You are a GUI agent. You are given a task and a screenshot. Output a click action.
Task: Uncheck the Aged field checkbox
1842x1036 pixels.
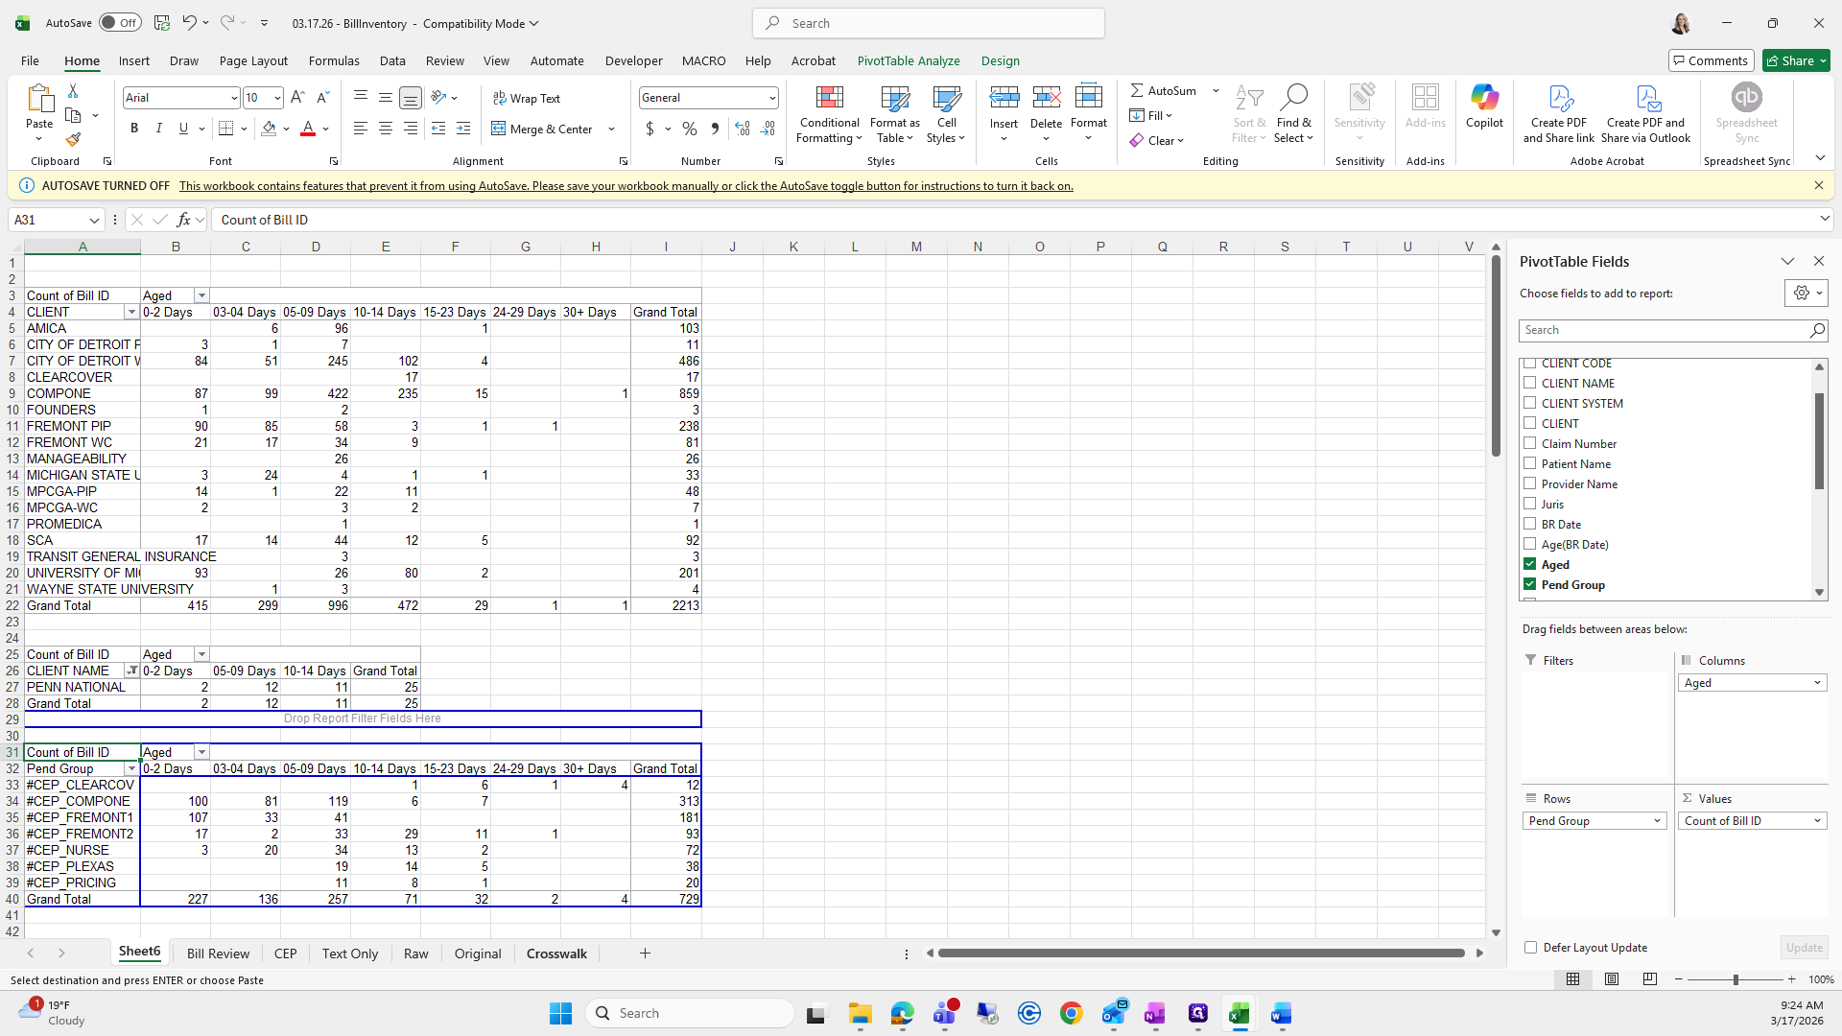[1530, 564]
